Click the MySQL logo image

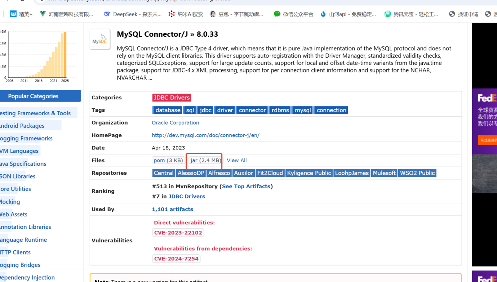coord(100,39)
